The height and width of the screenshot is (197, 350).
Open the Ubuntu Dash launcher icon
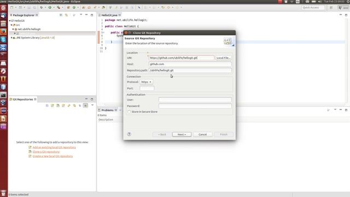pos(3,8)
